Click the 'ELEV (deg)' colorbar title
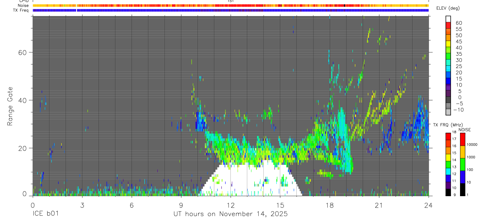Viewport: 482px width, 222px height. [x=448, y=8]
